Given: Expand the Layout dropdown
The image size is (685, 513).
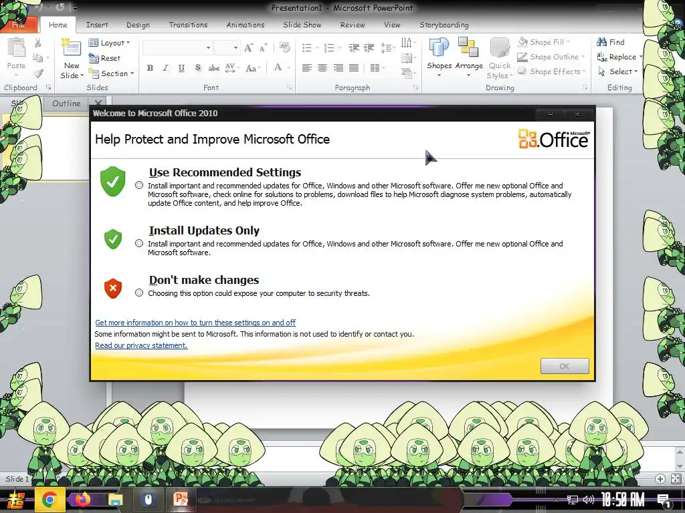Looking at the screenshot, I should 109,43.
